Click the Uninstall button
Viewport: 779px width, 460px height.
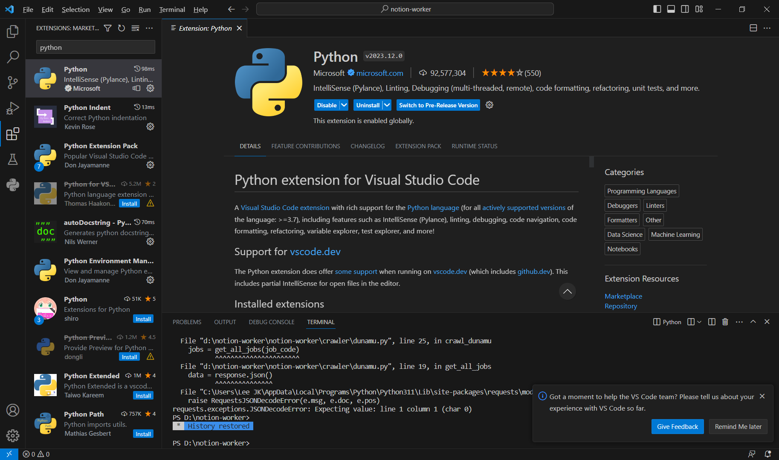[368, 105]
